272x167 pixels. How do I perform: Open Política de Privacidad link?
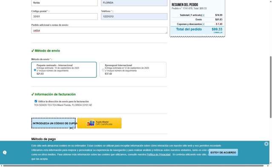click(x=158, y=155)
